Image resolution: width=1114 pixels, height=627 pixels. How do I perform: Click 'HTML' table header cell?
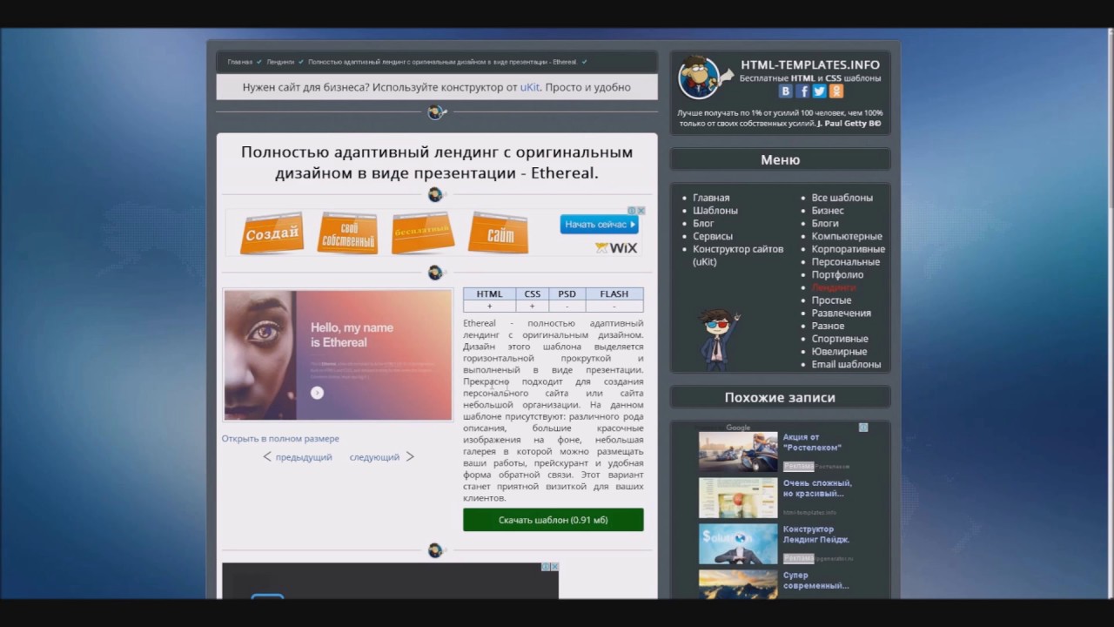489,293
